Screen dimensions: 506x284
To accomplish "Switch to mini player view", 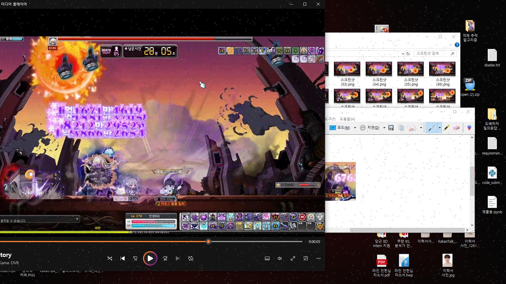I will coord(306,258).
